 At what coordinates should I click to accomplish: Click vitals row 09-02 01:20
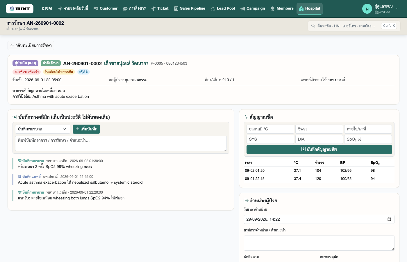click(319, 171)
